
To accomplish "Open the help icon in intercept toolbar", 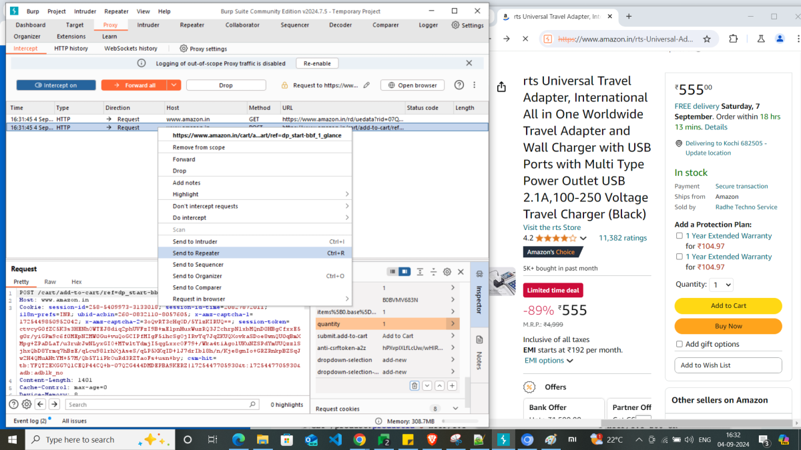I will (459, 85).
